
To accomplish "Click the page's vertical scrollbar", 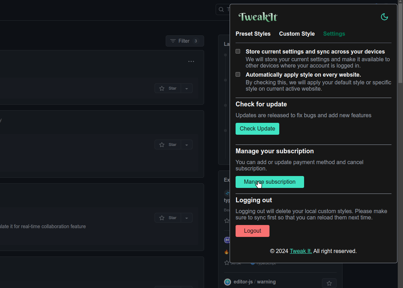I will 401,42.
